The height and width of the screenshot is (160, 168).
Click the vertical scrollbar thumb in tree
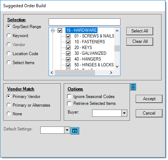[x=117, y=48]
